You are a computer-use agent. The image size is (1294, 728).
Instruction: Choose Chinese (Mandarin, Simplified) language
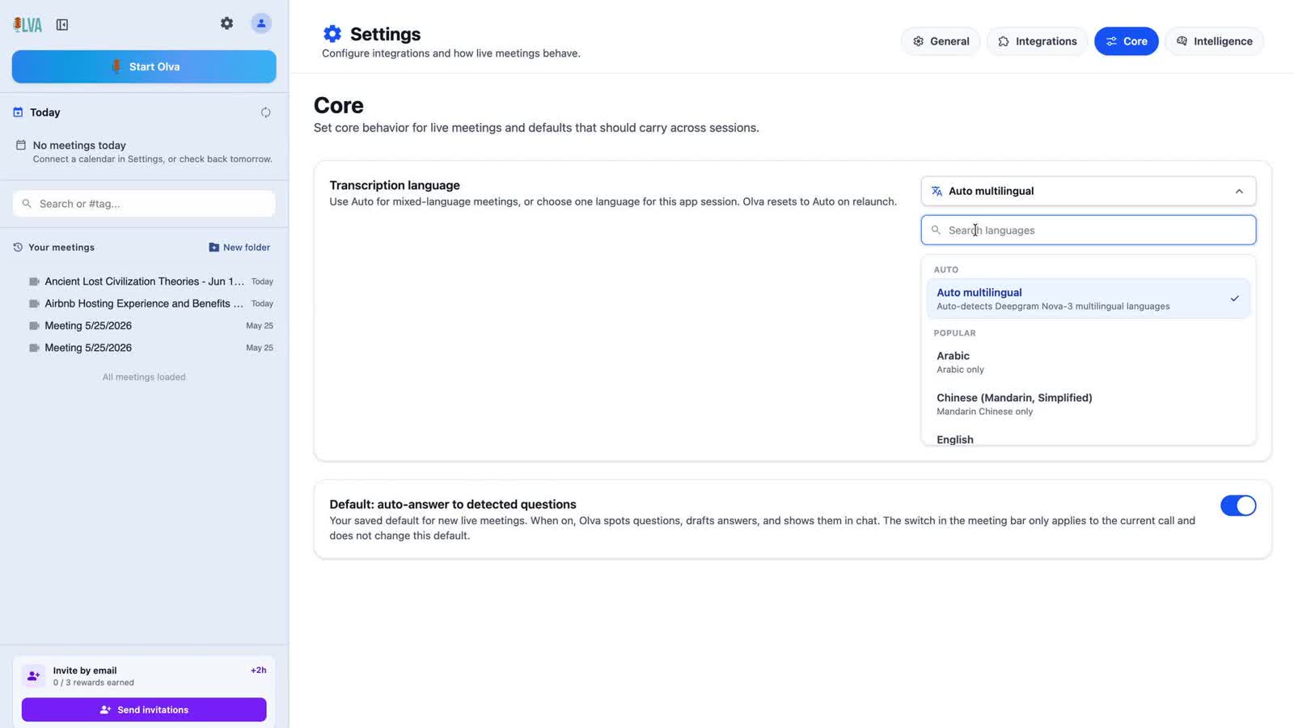1088,404
